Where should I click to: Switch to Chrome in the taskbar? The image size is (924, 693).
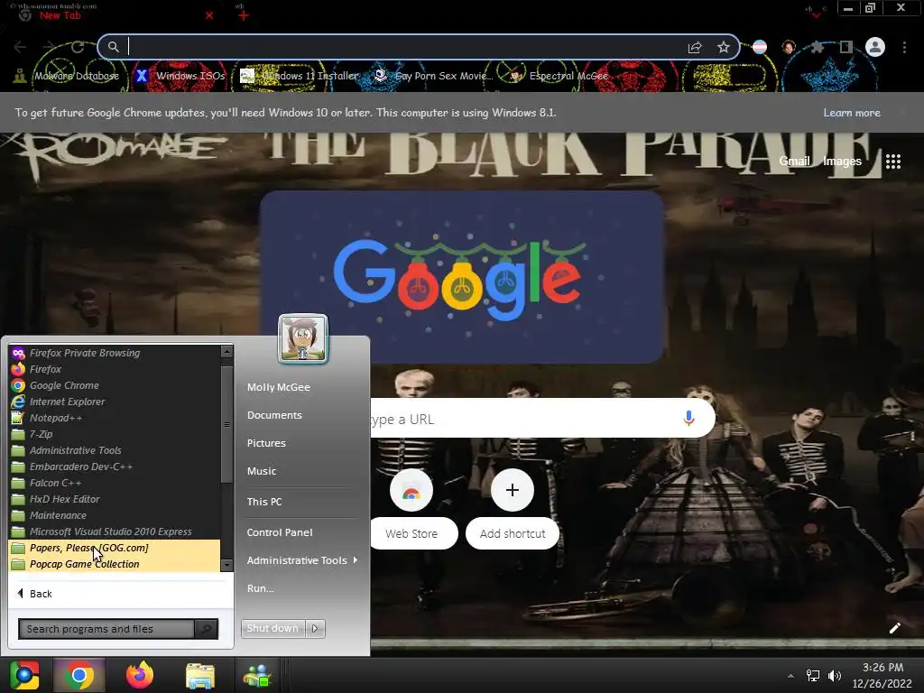pos(79,675)
